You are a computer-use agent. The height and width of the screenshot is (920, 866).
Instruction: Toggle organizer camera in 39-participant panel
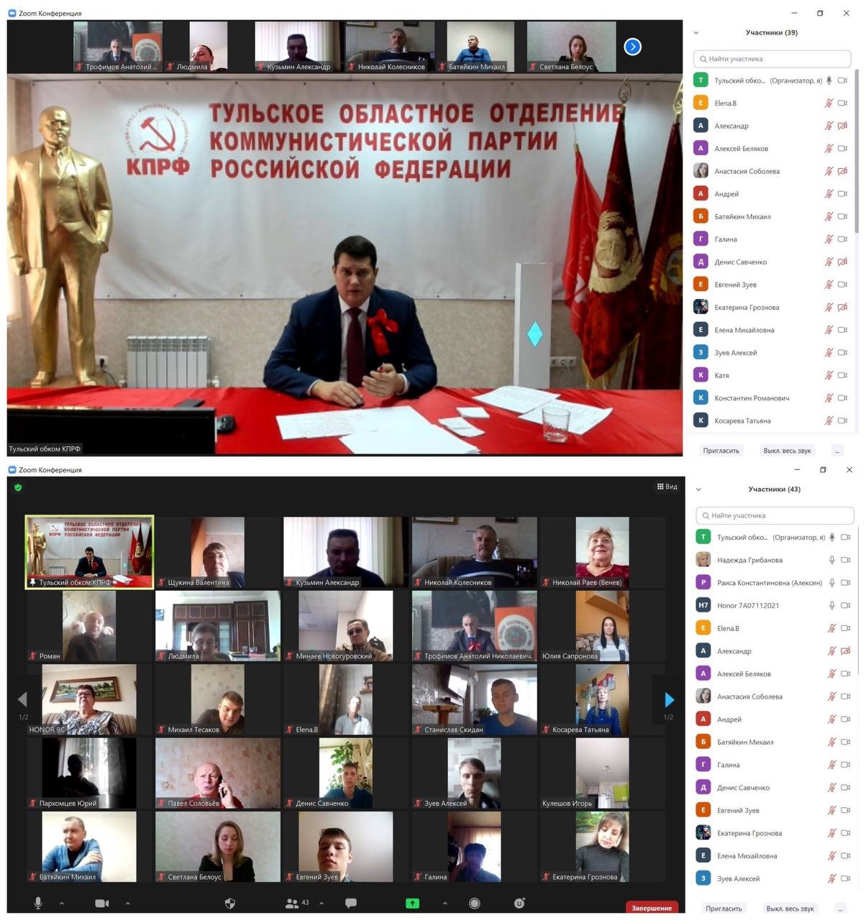click(x=842, y=80)
